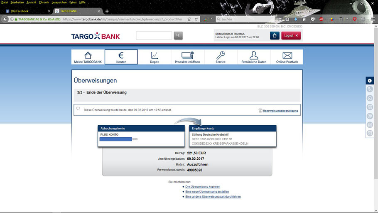Screen dimensions: 378x213
Task: Close the Facebook tab
Action: coord(49,11)
